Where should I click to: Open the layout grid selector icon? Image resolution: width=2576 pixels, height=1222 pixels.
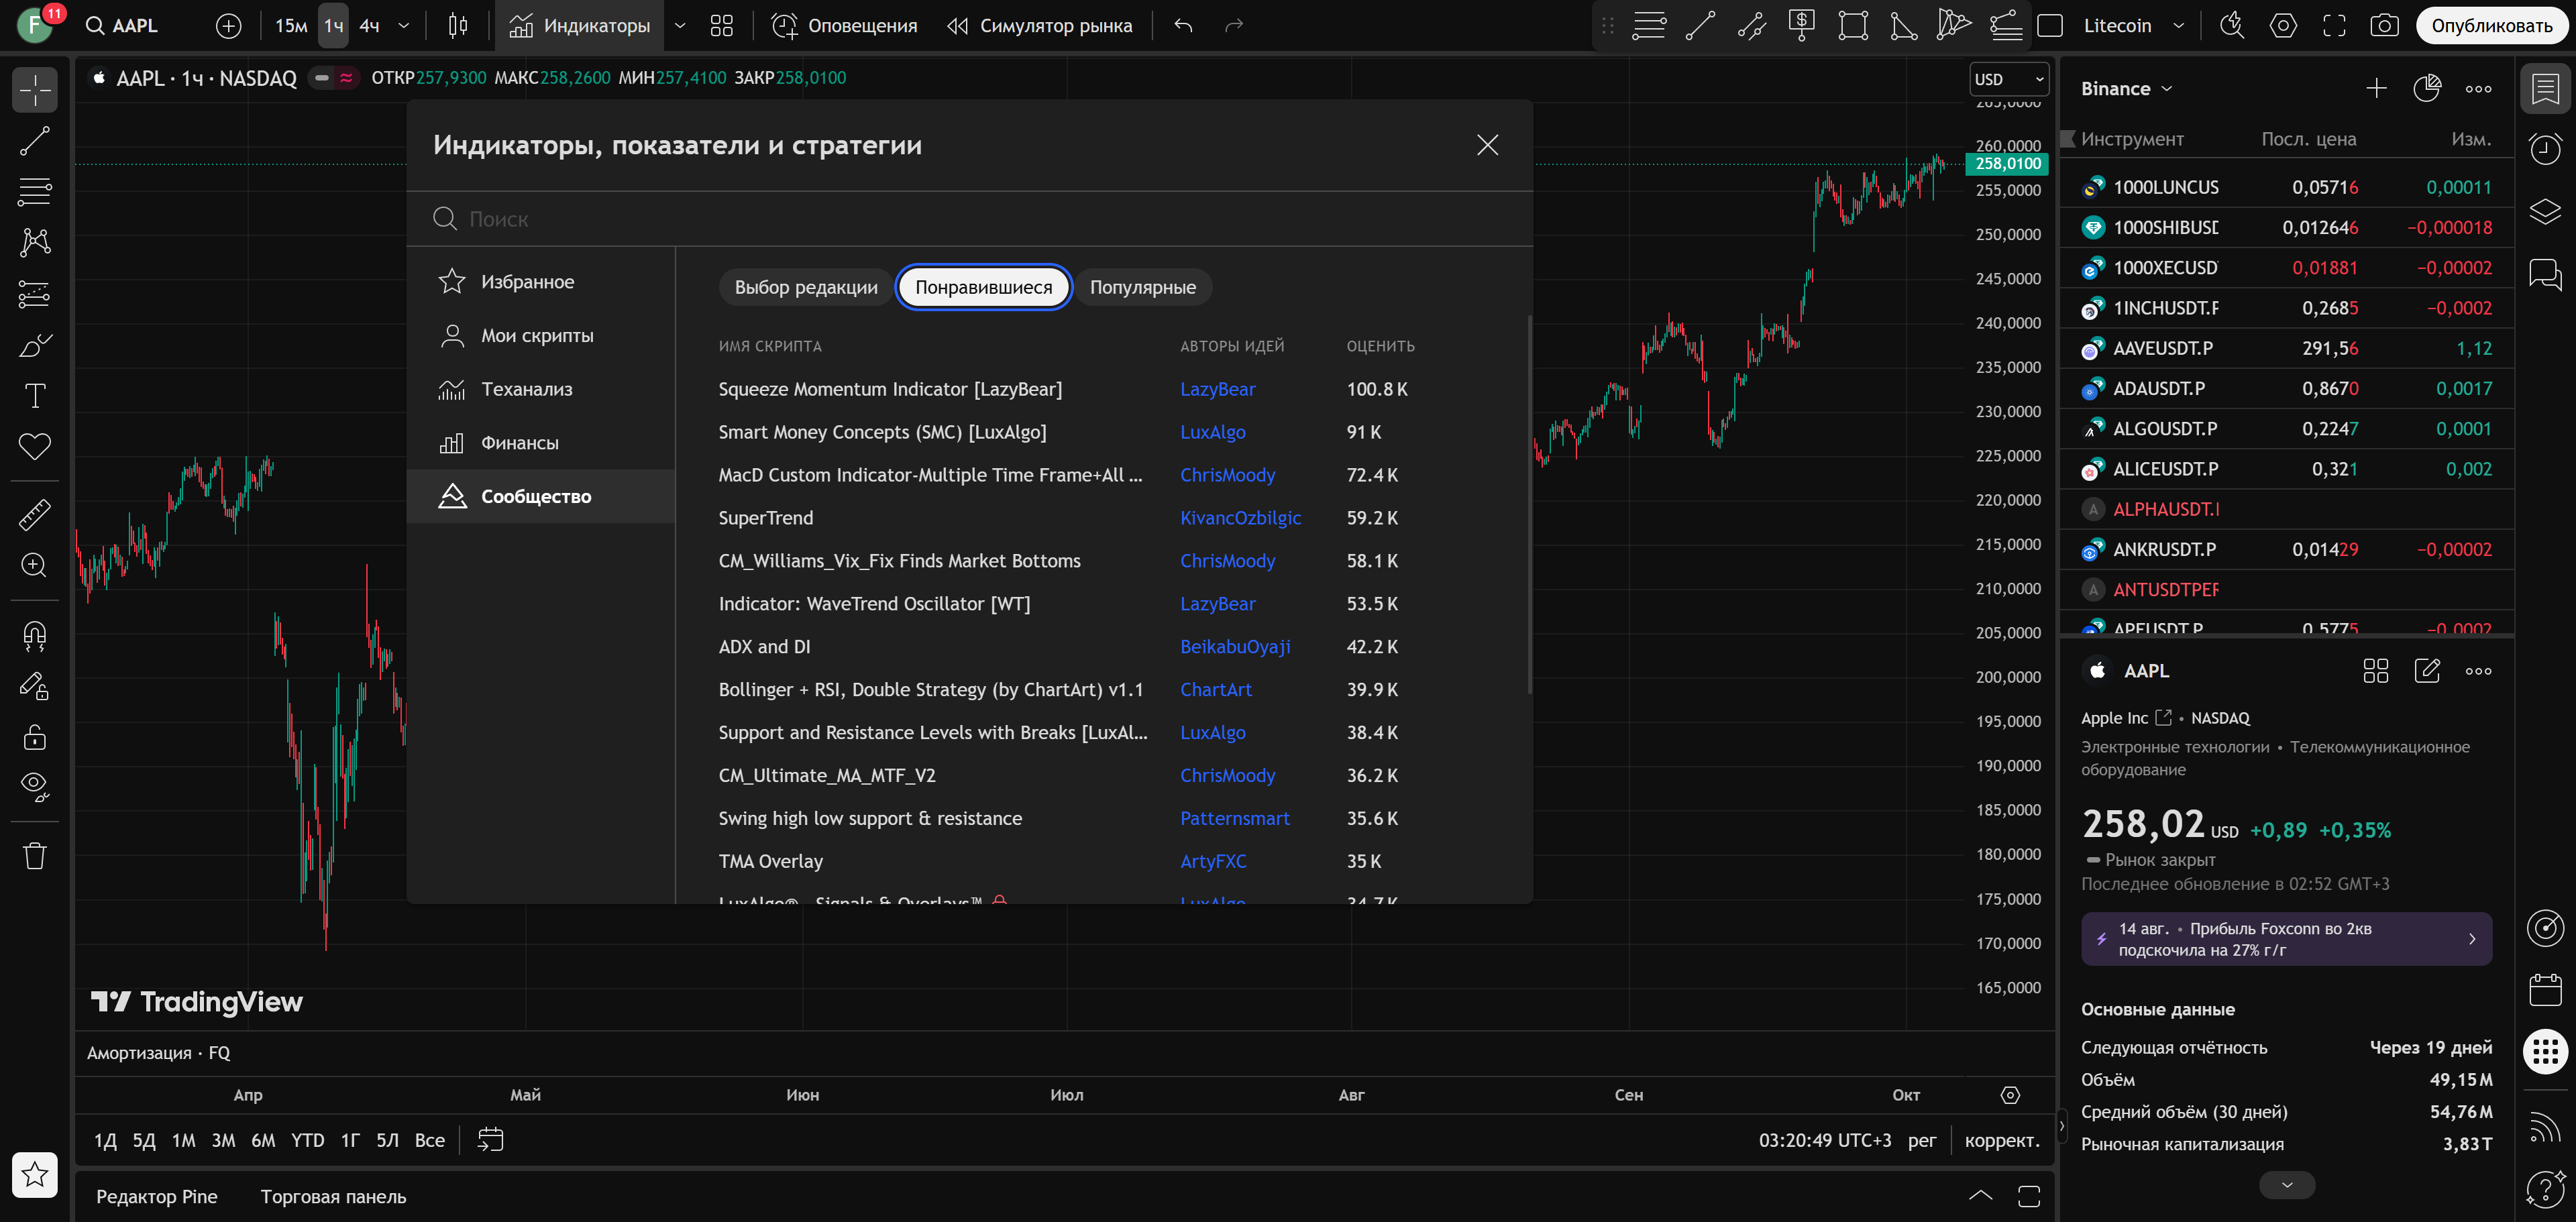[721, 26]
